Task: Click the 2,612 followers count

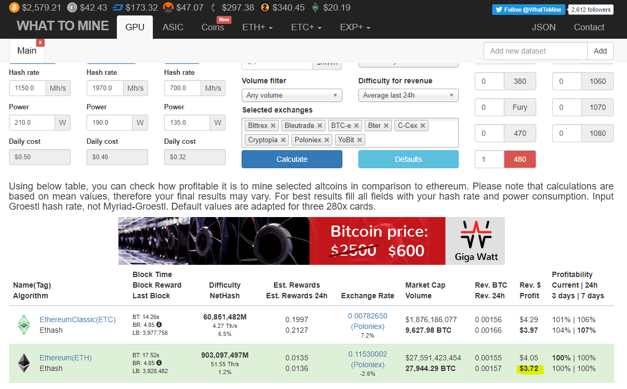Action: point(590,10)
